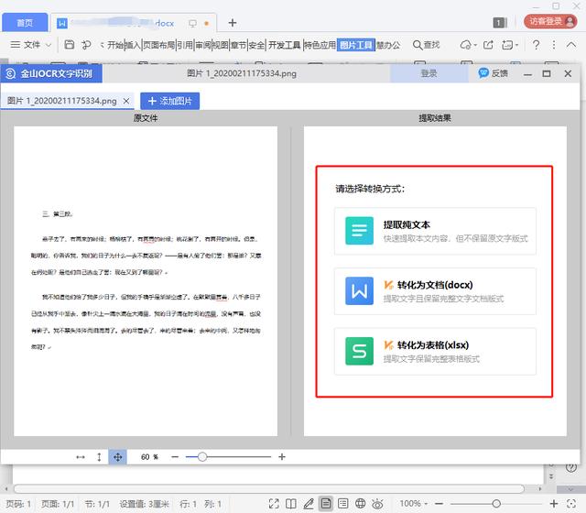586x513 pixels.
Task: Open the vertical three-dots more menu
Action: point(554,45)
